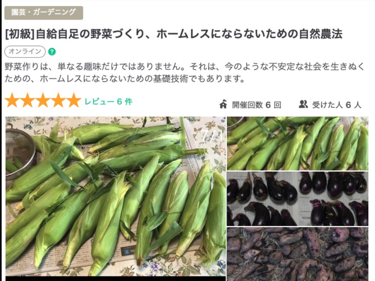Image resolution: width=375 pixels, height=281 pixels.
Task: Open the レビュー 6 件 reviews link
Action: coord(108,102)
